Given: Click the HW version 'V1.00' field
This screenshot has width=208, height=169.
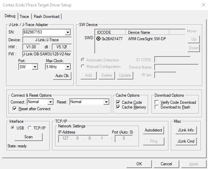Looking at the screenshot, I should (31, 47).
